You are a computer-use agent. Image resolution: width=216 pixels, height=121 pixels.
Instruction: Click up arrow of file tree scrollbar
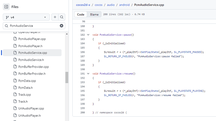67,34
